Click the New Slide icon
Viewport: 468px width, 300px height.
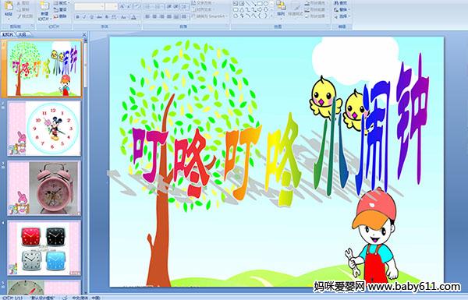pyautogui.click(x=44, y=6)
